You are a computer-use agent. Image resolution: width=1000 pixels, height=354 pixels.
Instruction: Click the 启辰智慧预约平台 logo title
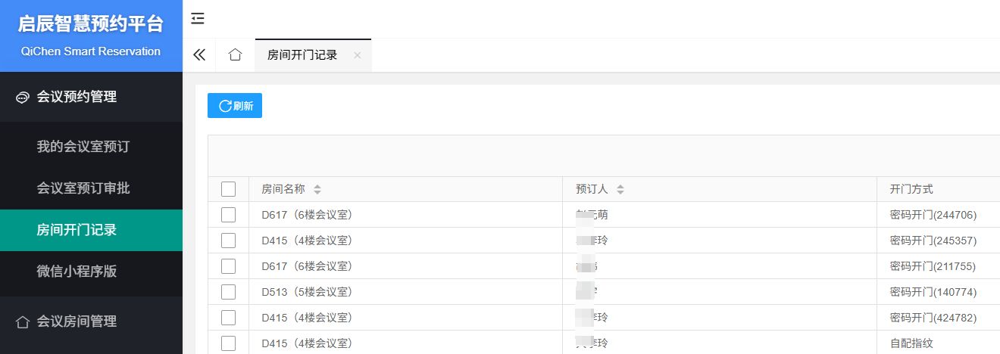click(x=91, y=24)
